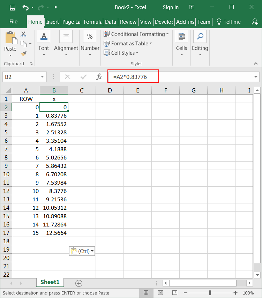The image size is (262, 298).
Task: Open the File tab
Action: point(13,22)
